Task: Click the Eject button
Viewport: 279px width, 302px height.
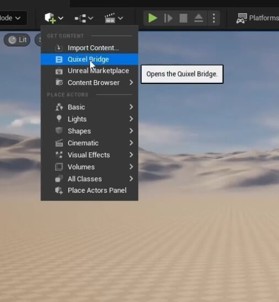Action: pos(198,18)
